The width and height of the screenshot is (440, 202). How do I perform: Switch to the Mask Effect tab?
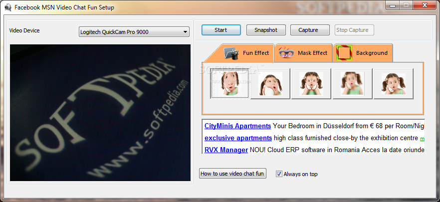coord(303,53)
